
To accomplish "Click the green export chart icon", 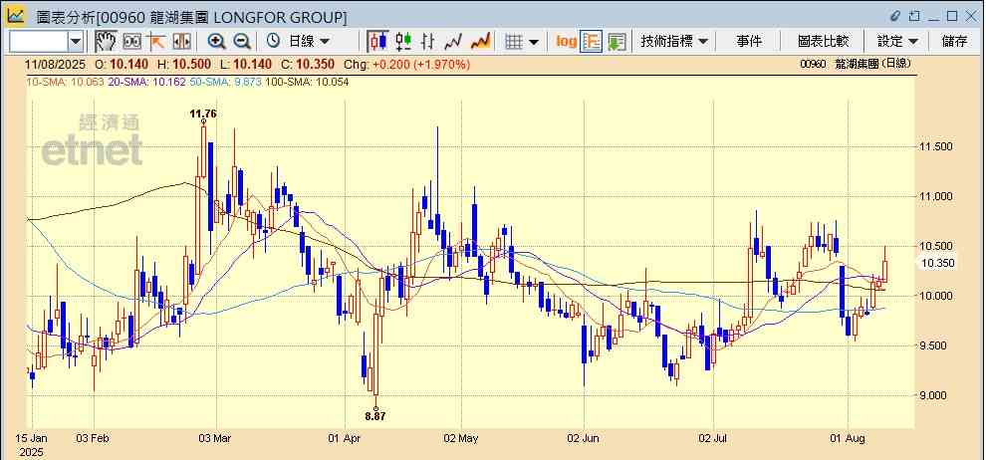I will point(616,42).
